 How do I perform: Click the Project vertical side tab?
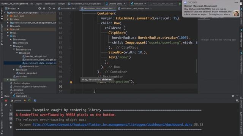click(x=2, y=14)
